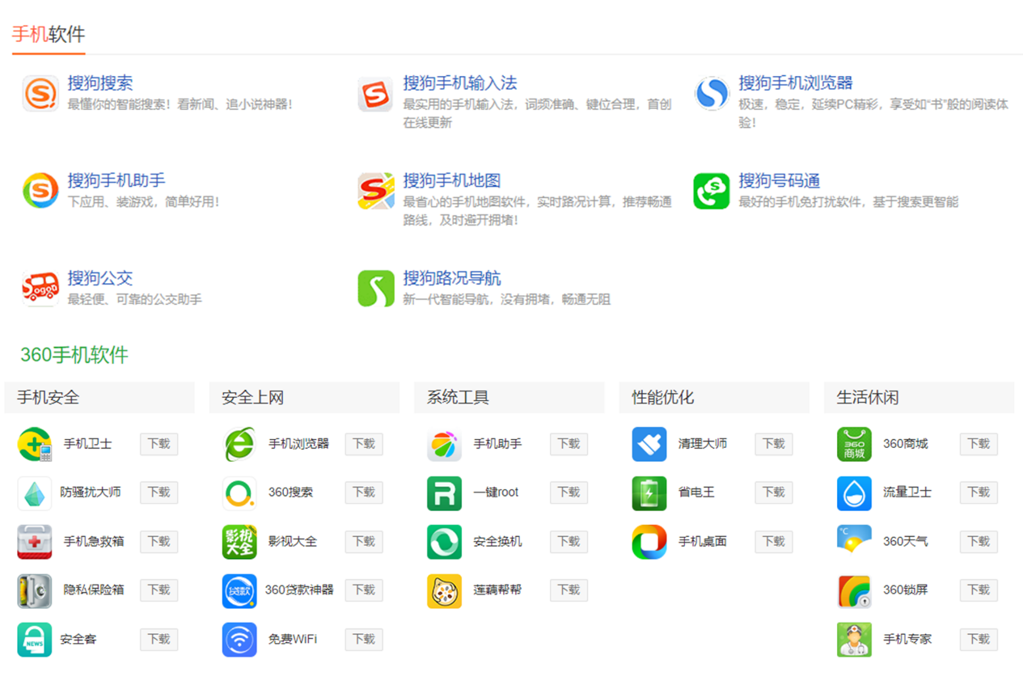1023x689 pixels.
Task: Click the 搜狗手机浏览器 app icon
Action: pyautogui.click(x=712, y=94)
